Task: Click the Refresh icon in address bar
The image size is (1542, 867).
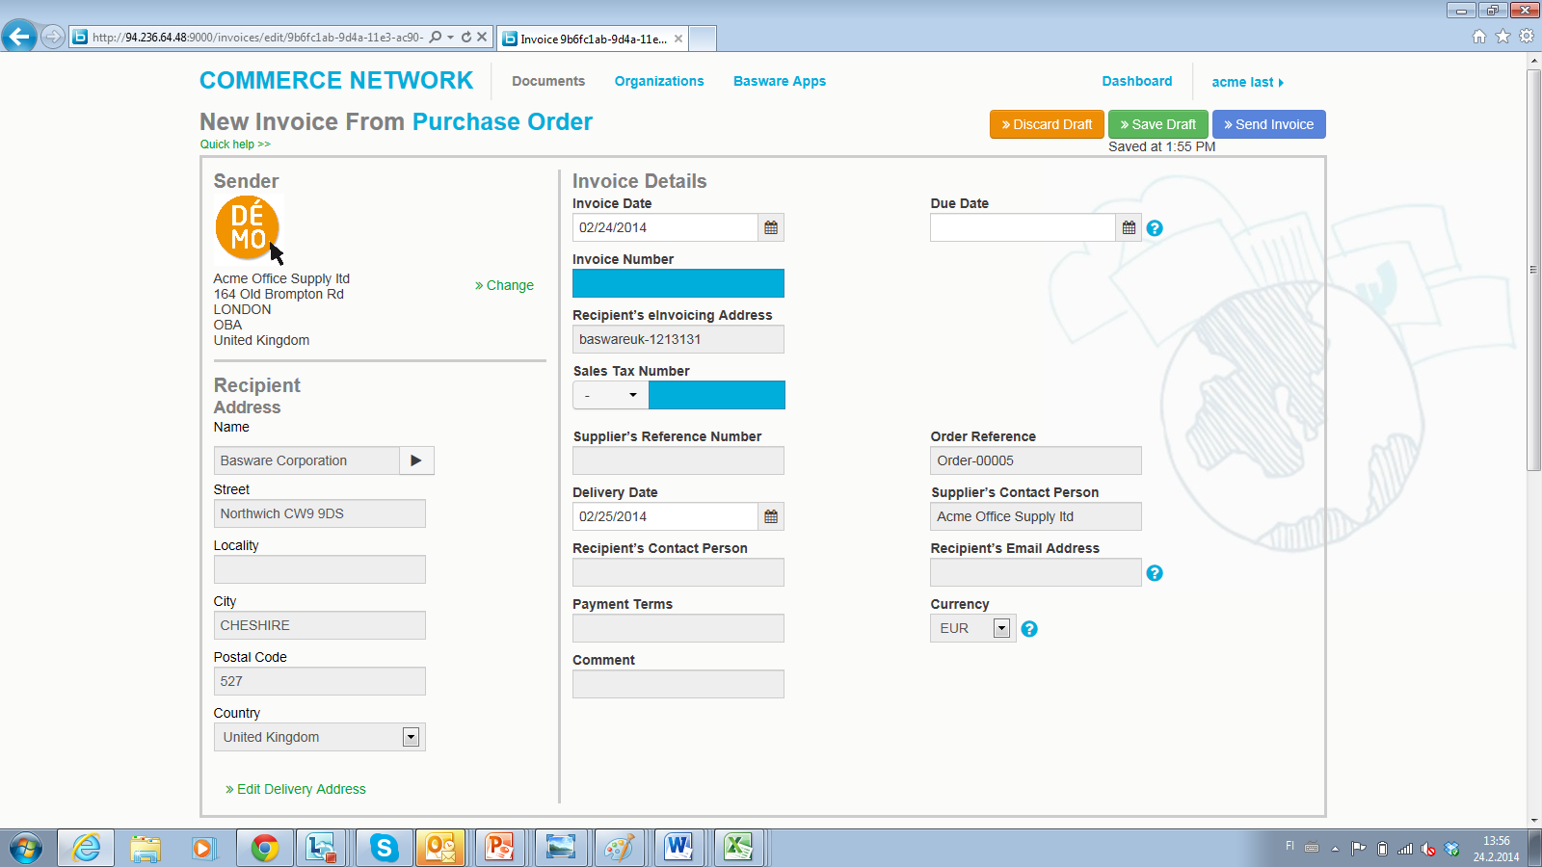Action: pos(466,37)
